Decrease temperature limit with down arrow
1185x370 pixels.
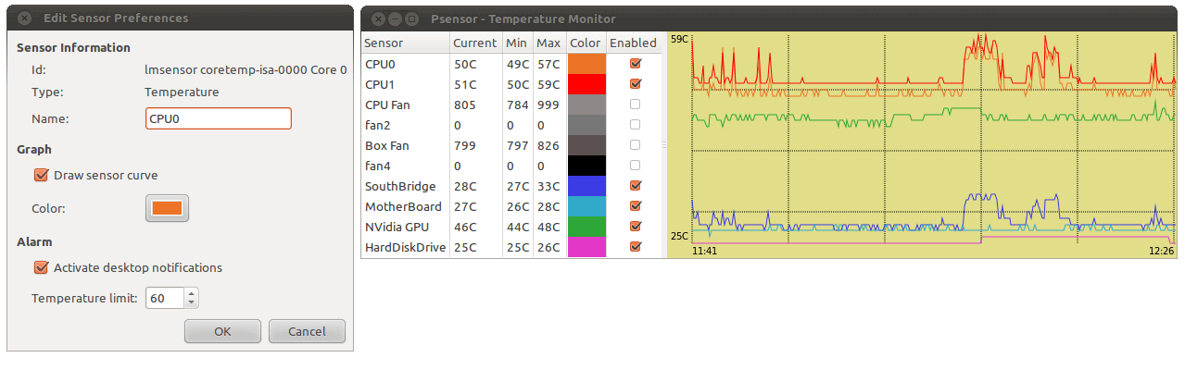pos(191,303)
